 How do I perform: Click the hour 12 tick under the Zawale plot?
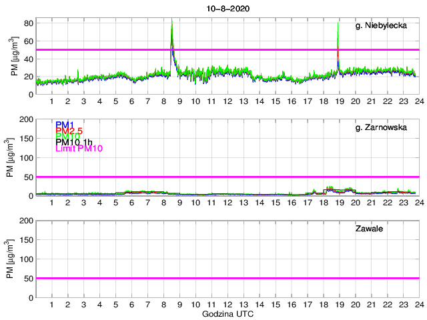coord(228,305)
